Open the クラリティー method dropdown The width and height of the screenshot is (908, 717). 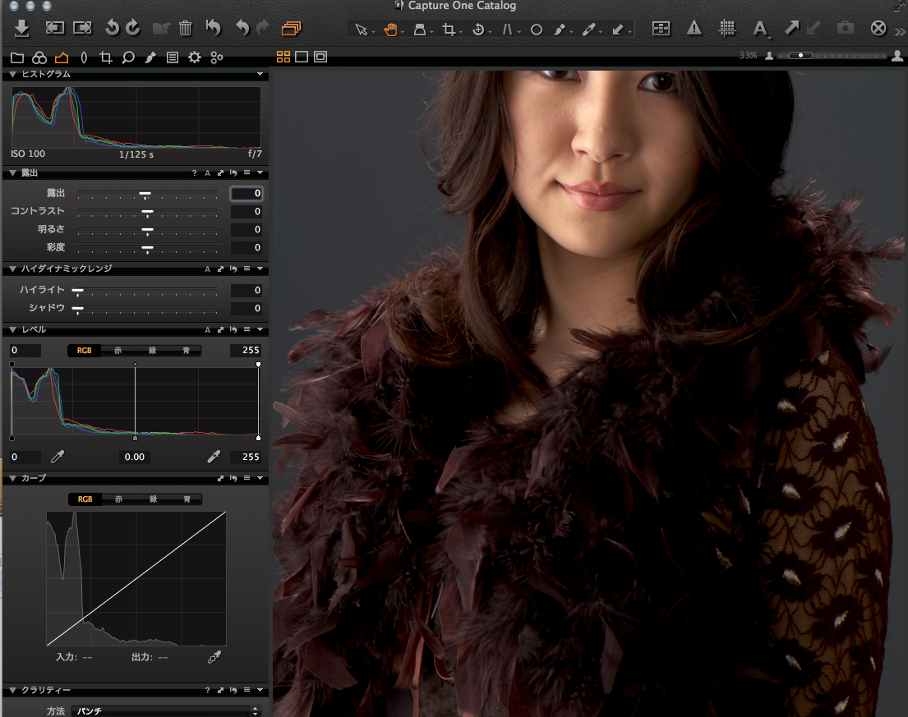click(x=164, y=710)
